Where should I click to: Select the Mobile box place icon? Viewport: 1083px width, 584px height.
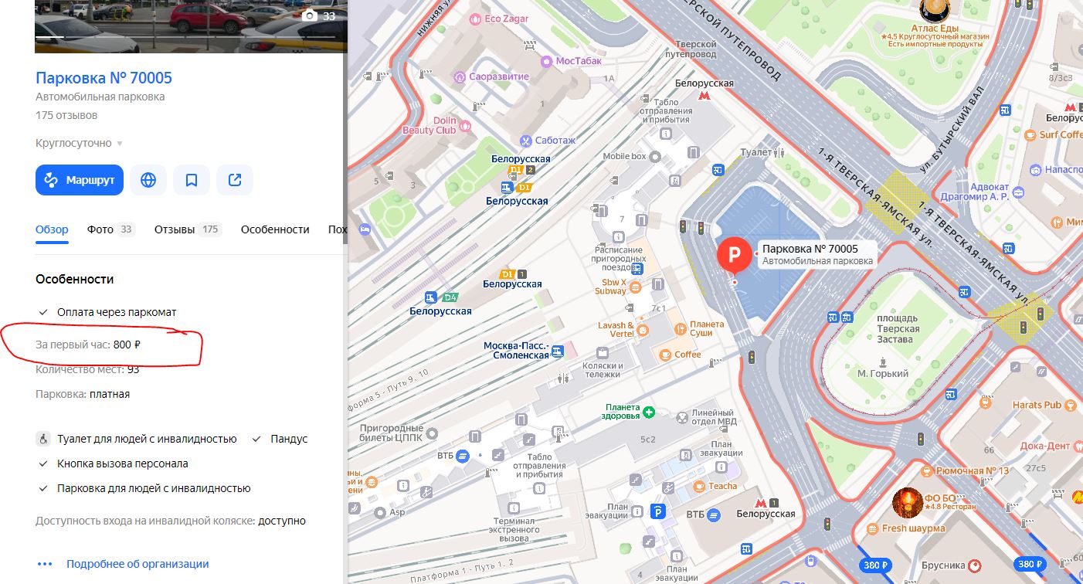(x=656, y=156)
